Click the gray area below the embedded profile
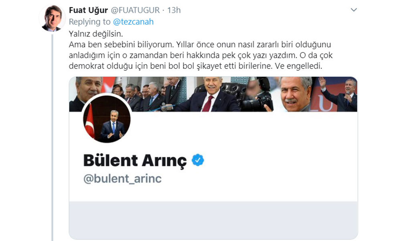Viewport: 401px width, 241px height. click(213, 220)
